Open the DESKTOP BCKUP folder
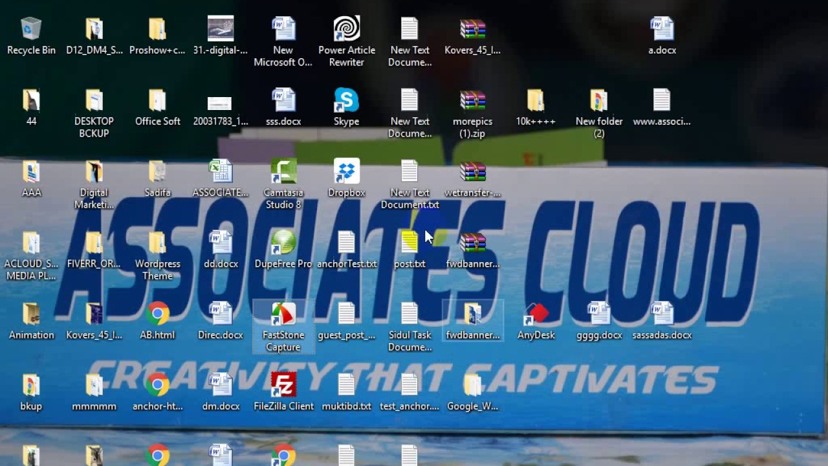This screenshot has width=828, height=466. click(94, 114)
